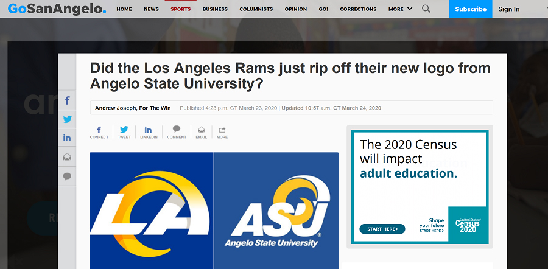
Task: Share via sidebar Twitter icon
Action: [67, 119]
